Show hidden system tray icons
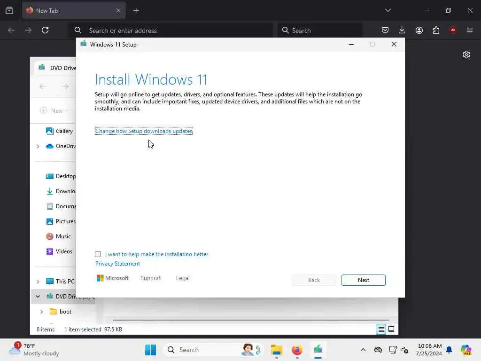The width and height of the screenshot is (481, 361). [x=363, y=350]
